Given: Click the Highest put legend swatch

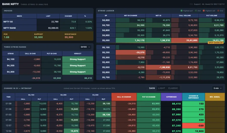Looking at the screenshot, I should coord(181,11).
